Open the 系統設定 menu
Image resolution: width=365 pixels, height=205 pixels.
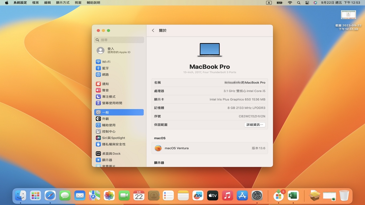coord(20,3)
